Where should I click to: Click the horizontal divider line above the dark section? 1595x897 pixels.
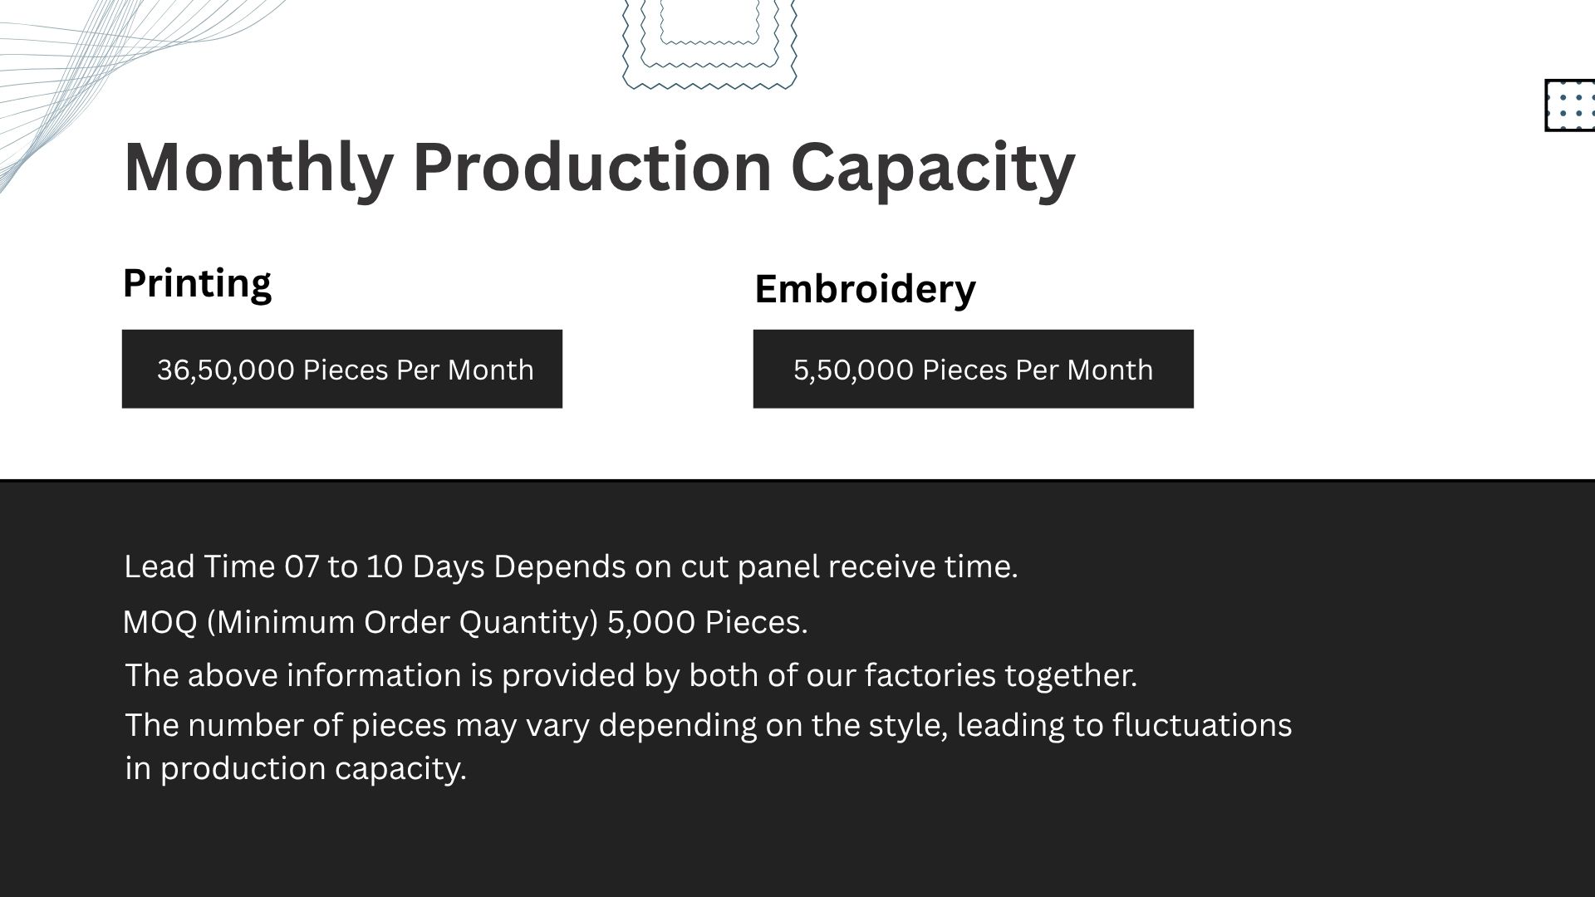tap(797, 480)
